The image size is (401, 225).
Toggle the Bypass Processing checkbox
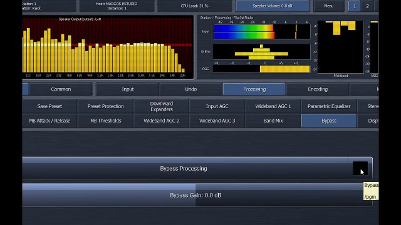click(x=360, y=168)
